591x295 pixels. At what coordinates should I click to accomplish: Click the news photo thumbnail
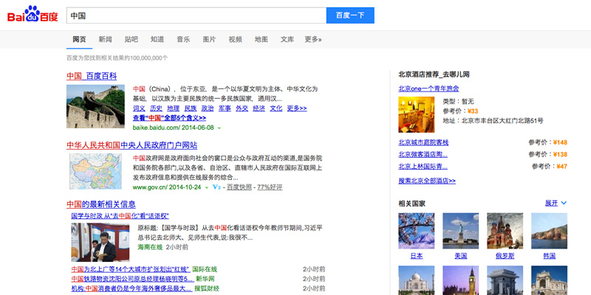(x=100, y=243)
